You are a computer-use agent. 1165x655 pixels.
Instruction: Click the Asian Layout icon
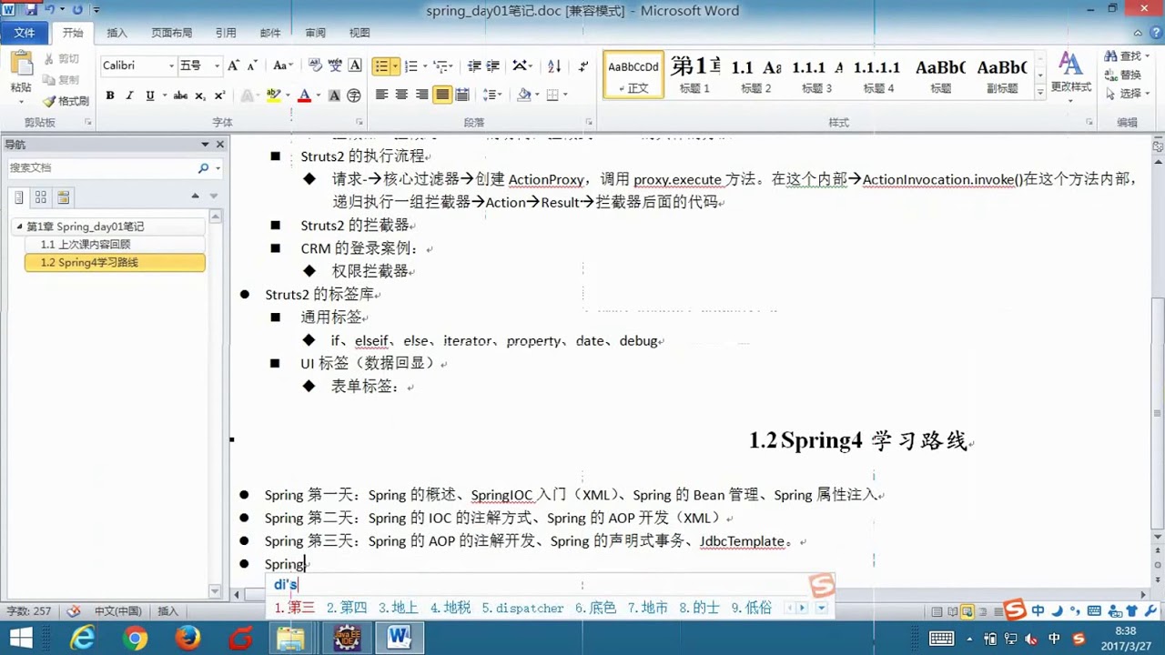coord(520,66)
